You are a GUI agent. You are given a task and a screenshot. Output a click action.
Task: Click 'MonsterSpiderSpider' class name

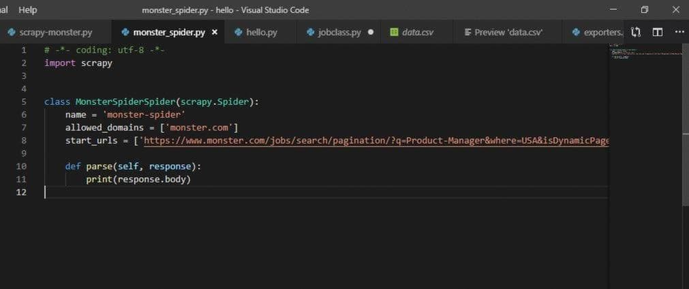pos(125,102)
